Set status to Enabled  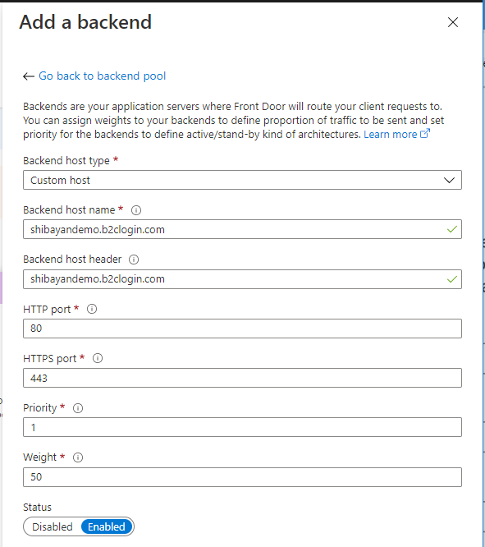coord(107,526)
